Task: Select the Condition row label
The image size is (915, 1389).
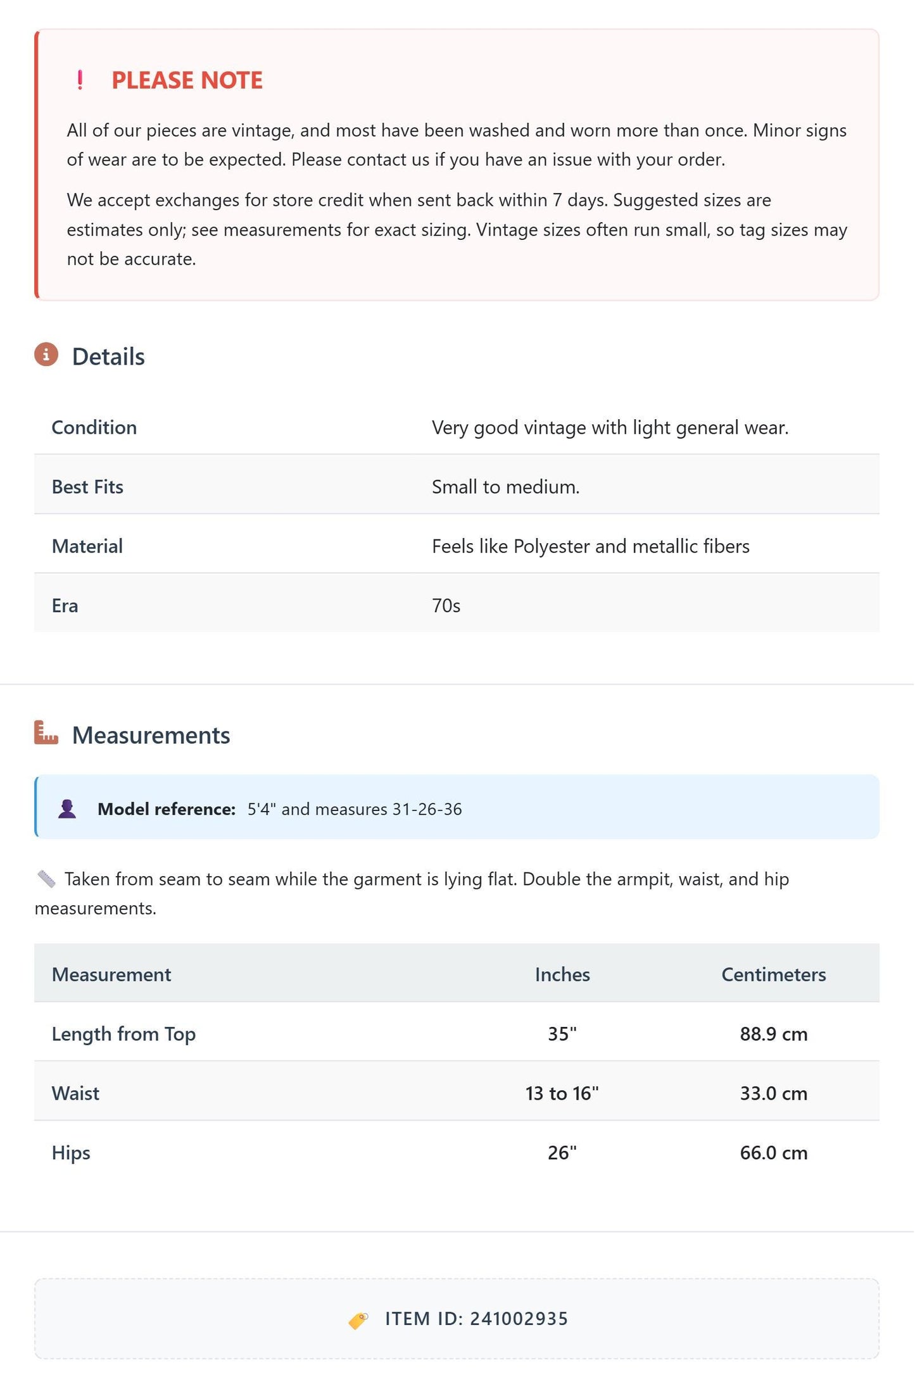Action: tap(94, 427)
